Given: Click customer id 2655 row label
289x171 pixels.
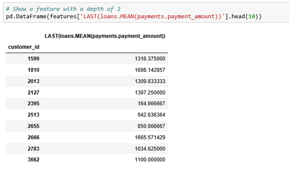Looking at the screenshot, I should [x=33, y=126].
